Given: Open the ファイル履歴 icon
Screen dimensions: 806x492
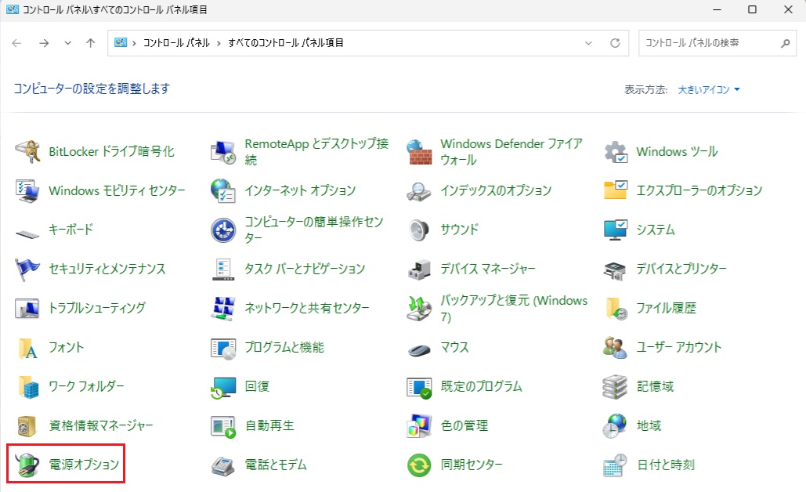Looking at the screenshot, I should (x=616, y=308).
